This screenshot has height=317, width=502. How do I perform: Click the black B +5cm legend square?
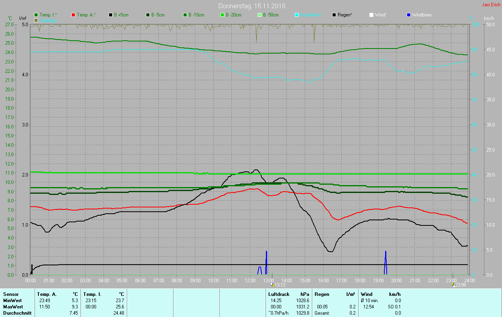pyautogui.click(x=111, y=15)
